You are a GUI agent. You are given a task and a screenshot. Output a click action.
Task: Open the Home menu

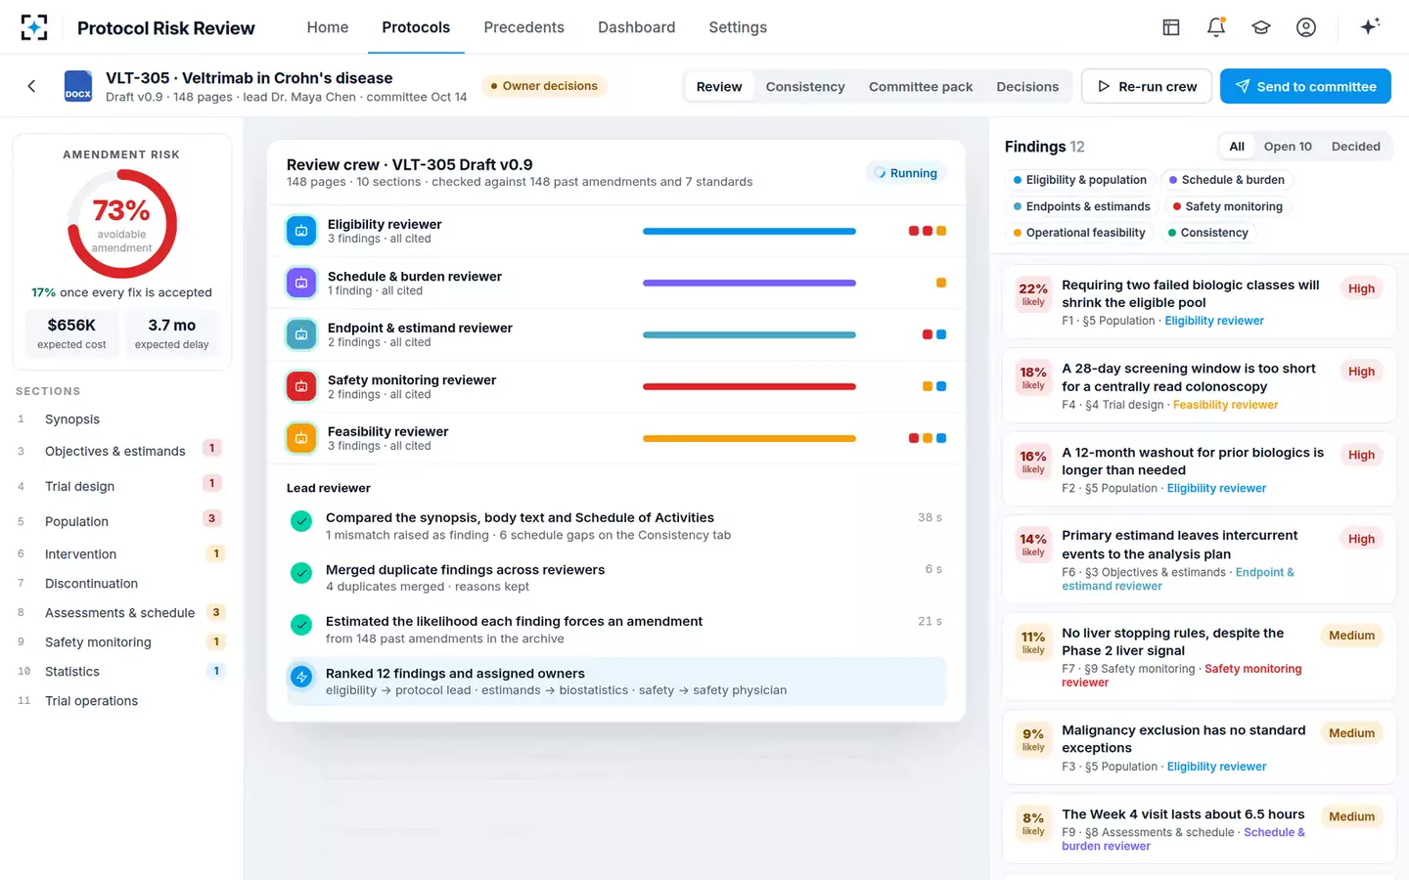pos(328,27)
